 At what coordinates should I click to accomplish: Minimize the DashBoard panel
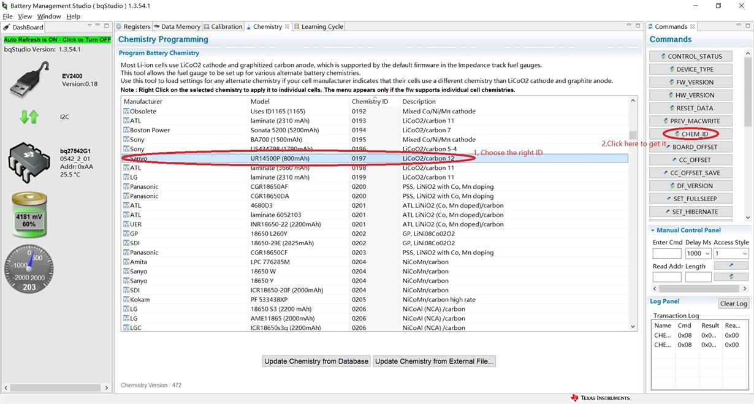pyautogui.click(x=98, y=26)
